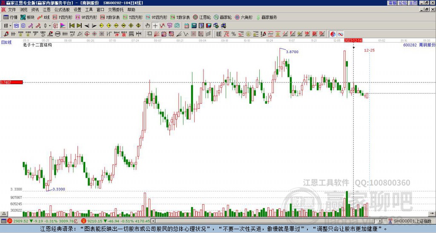Open the 浏览 menu
This screenshot has width=436, height=233.
24,10
